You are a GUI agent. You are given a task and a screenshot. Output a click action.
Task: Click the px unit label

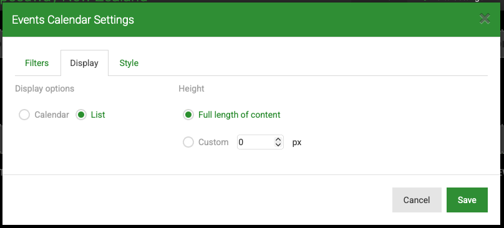click(297, 142)
